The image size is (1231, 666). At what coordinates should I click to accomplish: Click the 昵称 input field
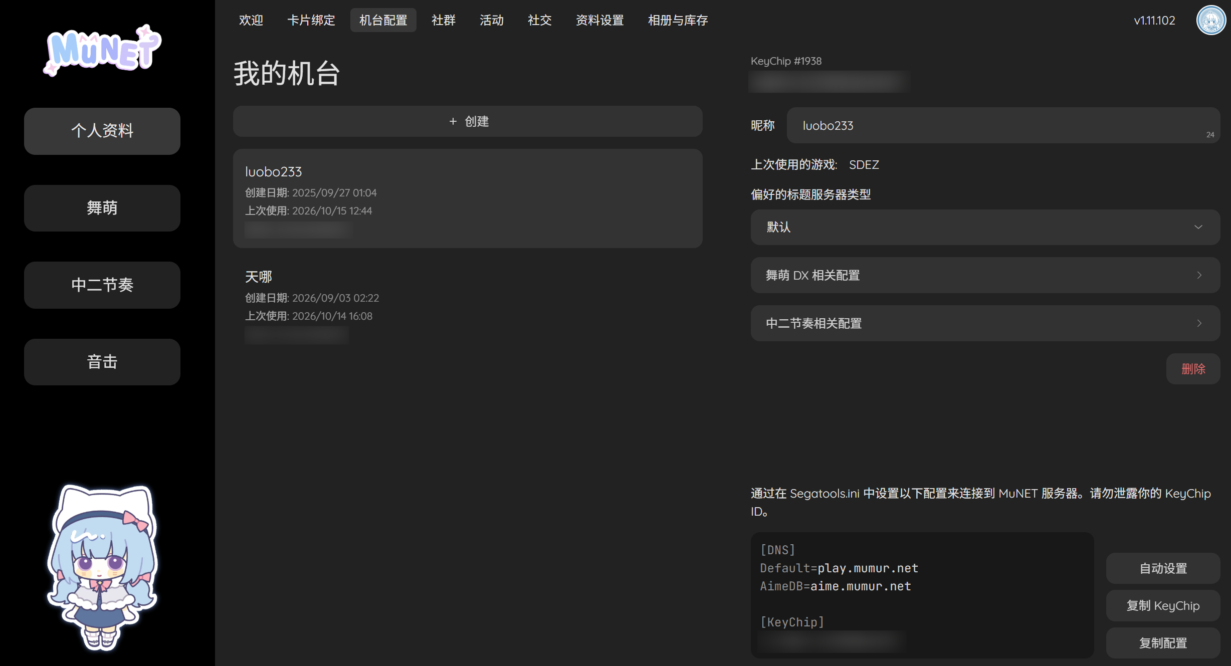click(1003, 125)
